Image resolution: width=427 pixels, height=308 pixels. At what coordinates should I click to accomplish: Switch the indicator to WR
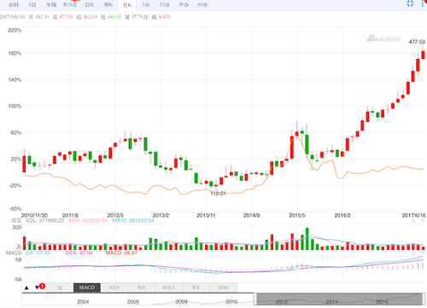(196, 288)
